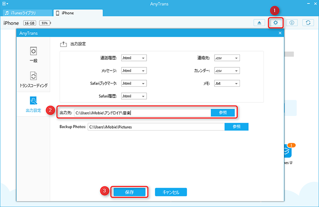Click the Backup Photos: label
319x207 pixels.
(73, 127)
